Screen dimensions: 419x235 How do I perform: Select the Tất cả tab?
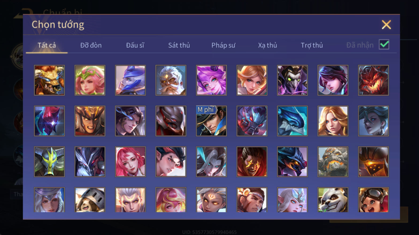pos(47,45)
